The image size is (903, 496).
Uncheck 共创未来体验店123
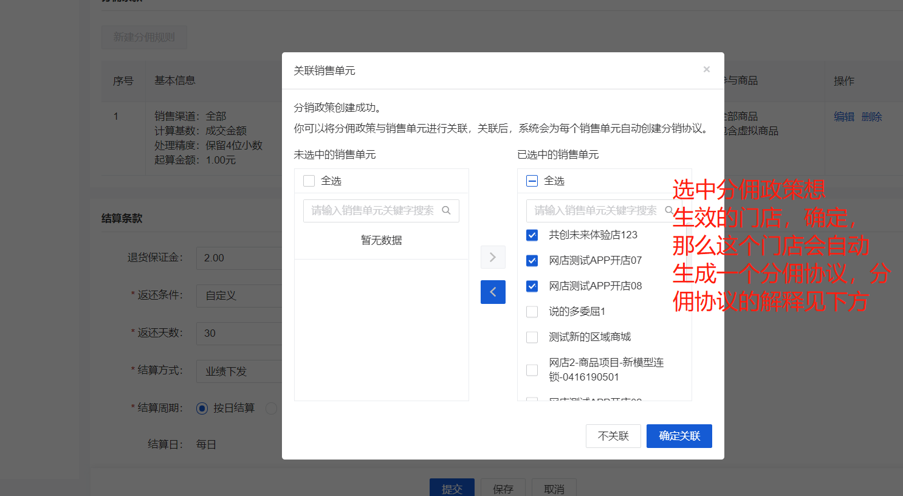532,235
